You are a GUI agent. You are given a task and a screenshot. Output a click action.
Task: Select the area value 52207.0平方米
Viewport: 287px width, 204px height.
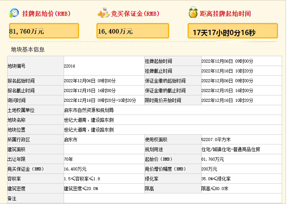pos(216,140)
